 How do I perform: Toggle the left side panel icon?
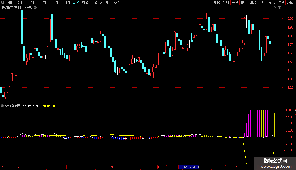click(x=3, y=2)
